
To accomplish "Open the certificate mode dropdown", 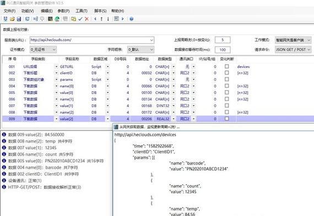I will tap(44, 49).
